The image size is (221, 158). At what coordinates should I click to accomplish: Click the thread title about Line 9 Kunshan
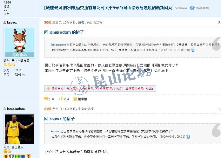[x=108, y=8]
